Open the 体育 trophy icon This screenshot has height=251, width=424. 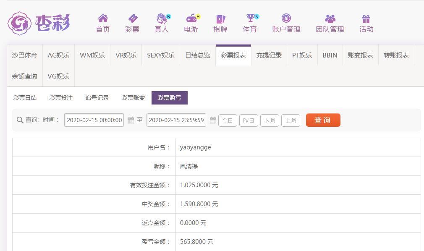(250, 18)
